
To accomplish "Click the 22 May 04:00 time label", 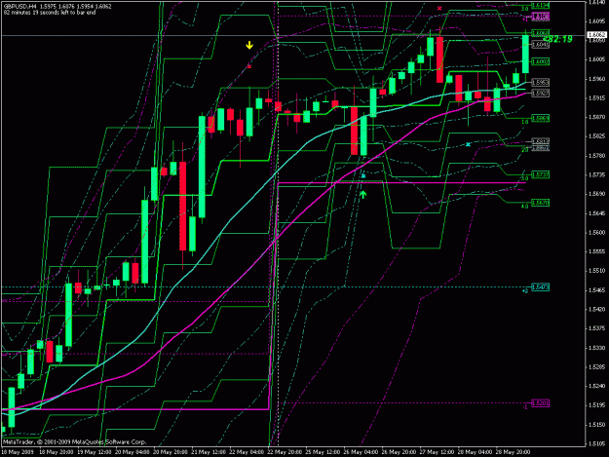I will [246, 452].
